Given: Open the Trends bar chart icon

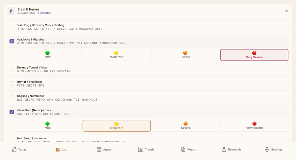Looking at the screenshot, I should point(141,149).
